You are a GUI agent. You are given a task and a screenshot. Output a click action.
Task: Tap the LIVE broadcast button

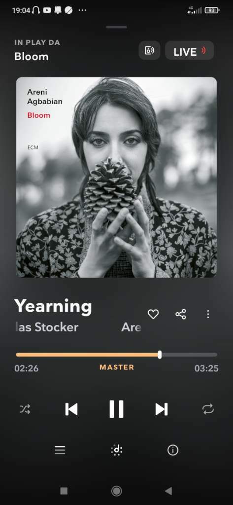tap(189, 51)
